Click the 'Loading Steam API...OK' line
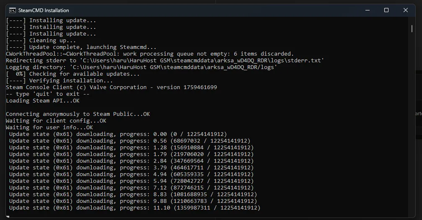The width and height of the screenshot is (422, 220). (x=42, y=101)
